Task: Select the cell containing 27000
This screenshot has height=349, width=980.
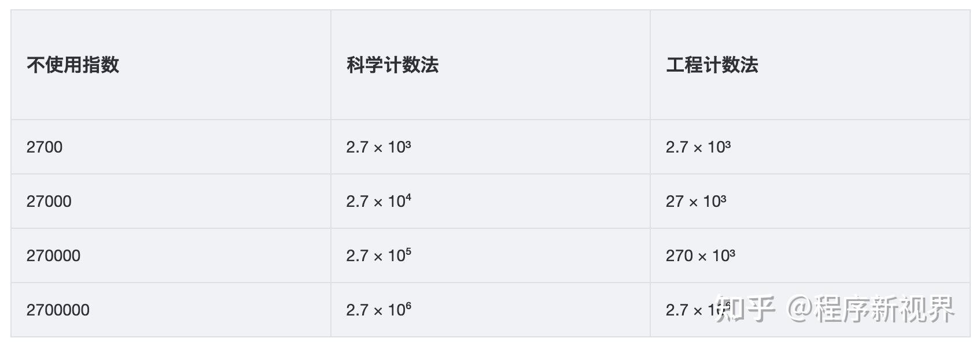Action: [x=171, y=201]
